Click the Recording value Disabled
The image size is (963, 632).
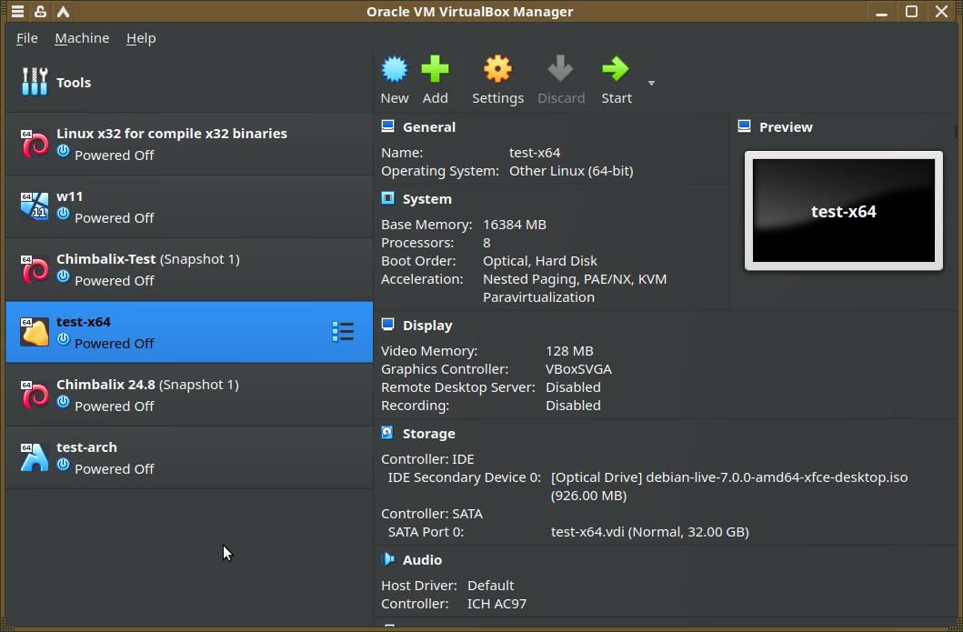coord(573,406)
